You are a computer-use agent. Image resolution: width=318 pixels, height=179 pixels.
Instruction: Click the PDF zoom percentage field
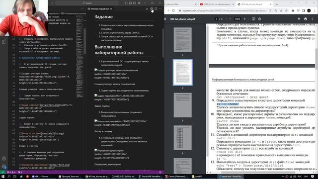tap(238, 19)
